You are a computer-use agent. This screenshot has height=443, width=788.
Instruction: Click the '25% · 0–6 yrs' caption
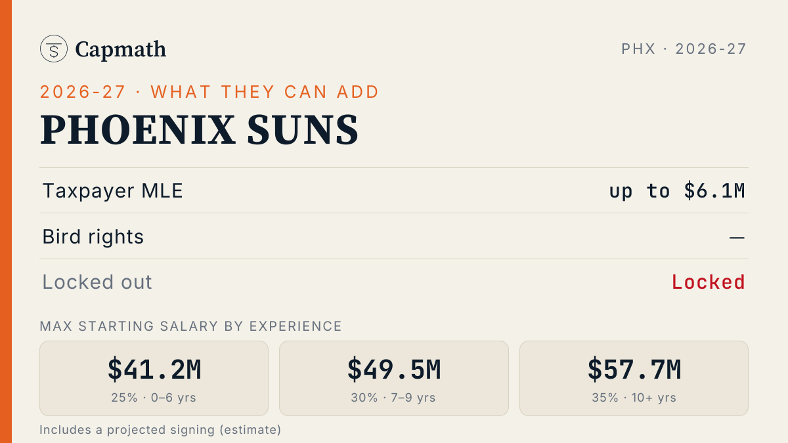[154, 398]
